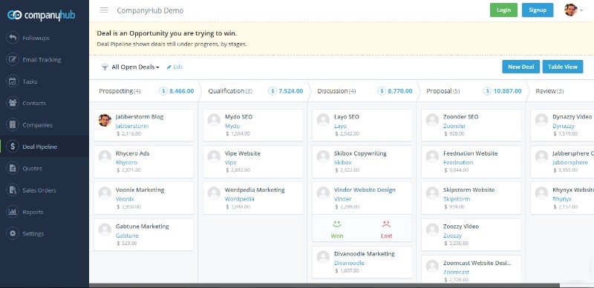Screen dimensions: 594x288
Task: Click the filter funnel icon
Action: (105, 67)
